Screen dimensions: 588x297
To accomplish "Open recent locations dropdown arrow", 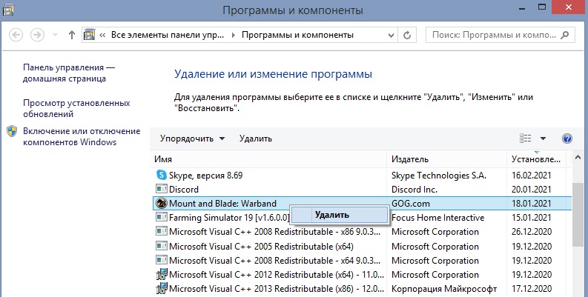I will click(55, 36).
